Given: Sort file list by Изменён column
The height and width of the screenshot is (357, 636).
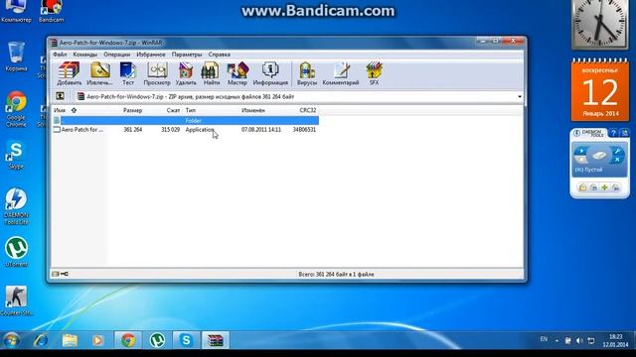Looking at the screenshot, I should 253,110.
